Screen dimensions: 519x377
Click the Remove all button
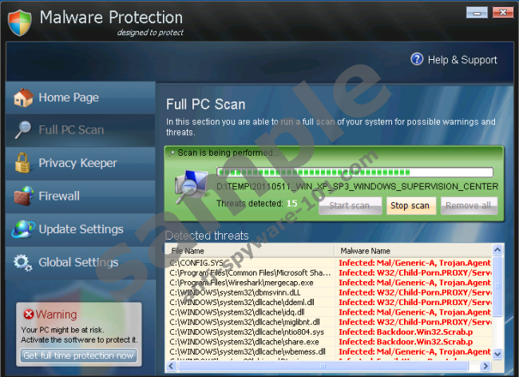(x=469, y=205)
